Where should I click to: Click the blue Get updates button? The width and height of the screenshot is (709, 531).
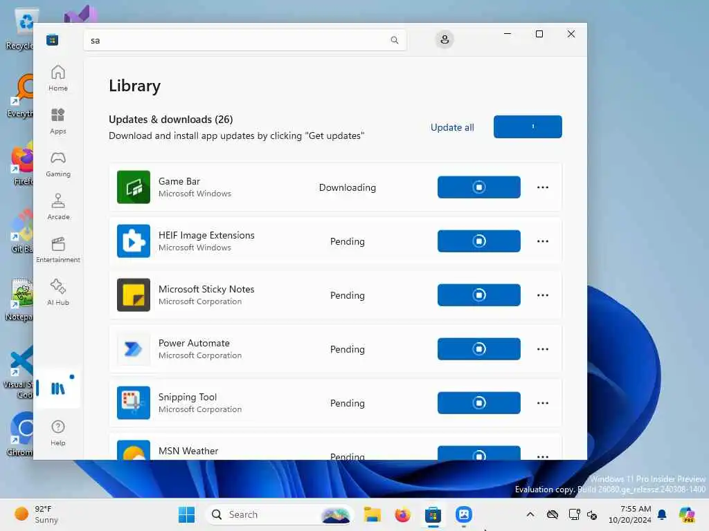tap(528, 127)
